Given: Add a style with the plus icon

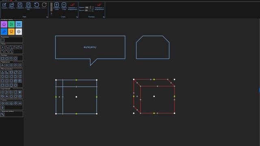Looking at the screenshot, I should tap(56, 5).
